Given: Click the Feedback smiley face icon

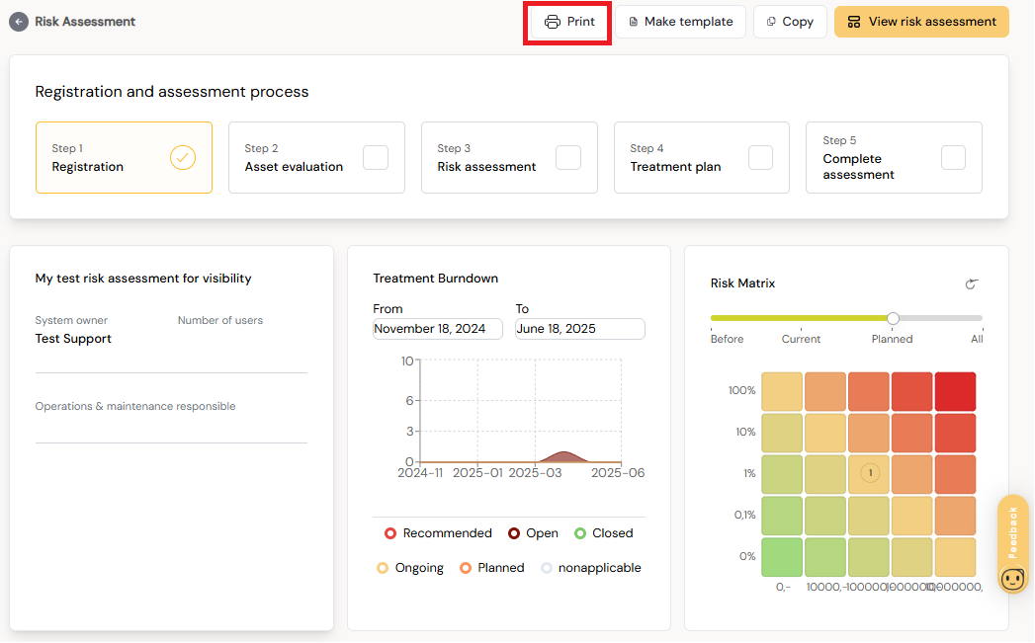Looking at the screenshot, I should 1013,579.
